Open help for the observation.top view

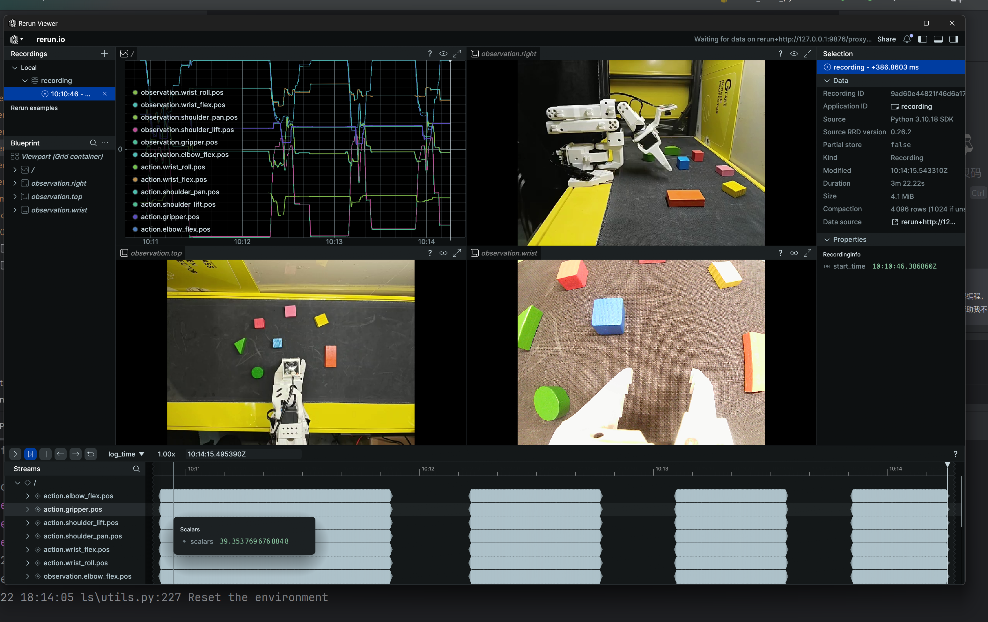430,253
